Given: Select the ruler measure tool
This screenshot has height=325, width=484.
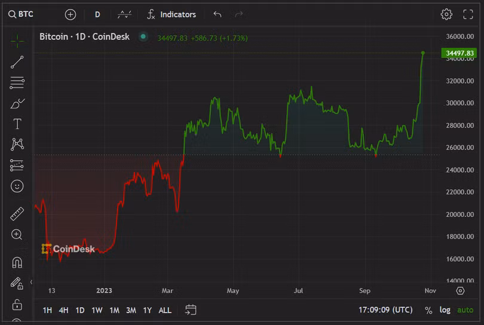Looking at the screenshot, I should coord(17,214).
